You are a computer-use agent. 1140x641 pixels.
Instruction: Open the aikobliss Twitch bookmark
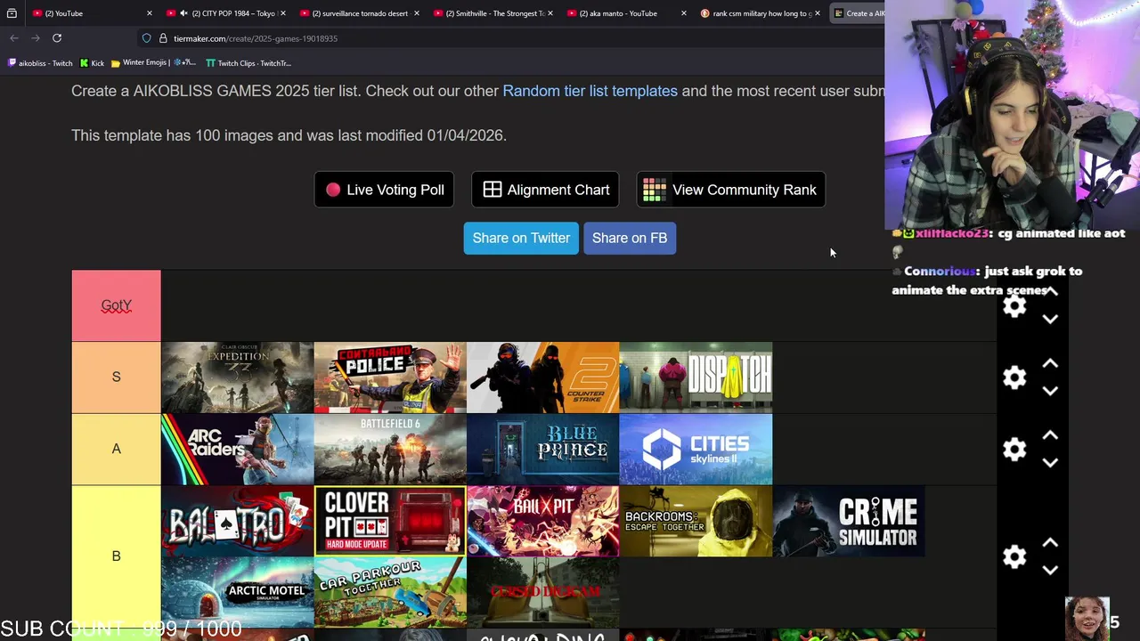coord(40,63)
